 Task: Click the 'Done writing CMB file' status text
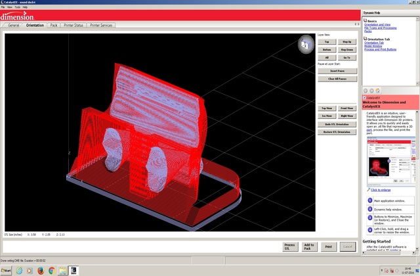[x=23, y=260]
